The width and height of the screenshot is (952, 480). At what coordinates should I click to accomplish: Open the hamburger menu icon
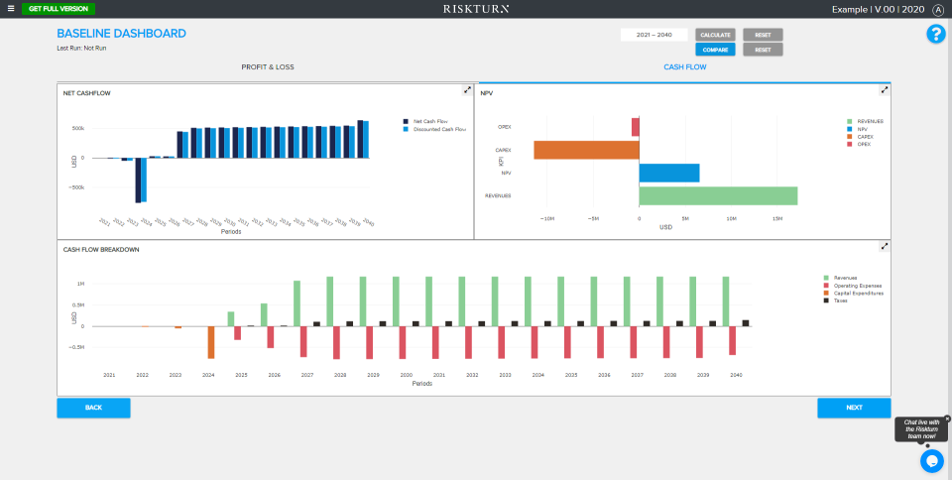tap(11, 9)
